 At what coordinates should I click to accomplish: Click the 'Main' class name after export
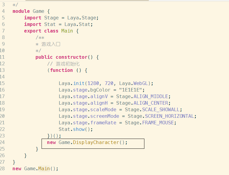(x=67, y=31)
